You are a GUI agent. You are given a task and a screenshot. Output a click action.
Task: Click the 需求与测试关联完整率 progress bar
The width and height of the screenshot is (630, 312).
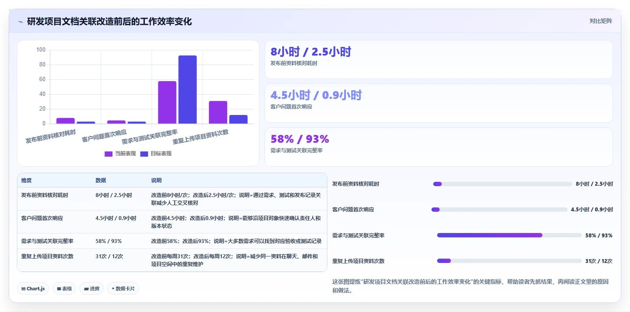pyautogui.click(x=509, y=235)
